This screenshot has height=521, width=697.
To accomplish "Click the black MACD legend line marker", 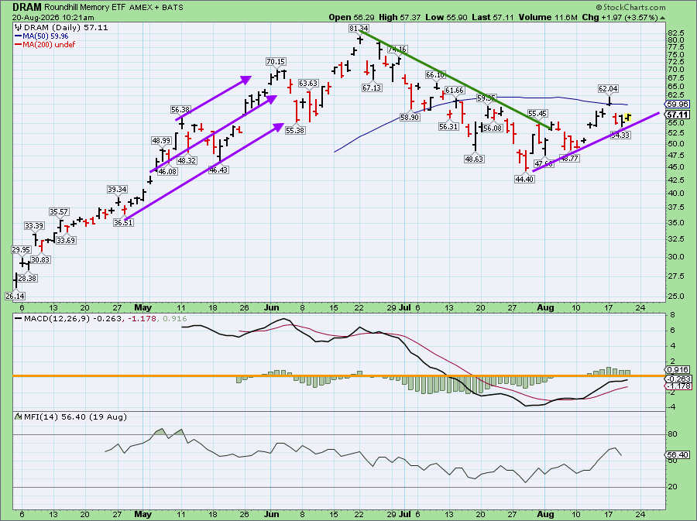I will 19,318.
